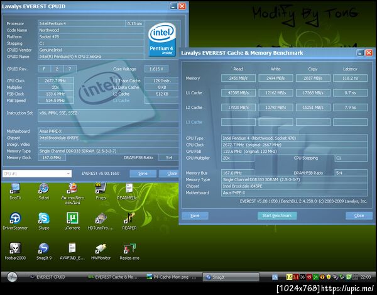
Task: Click the Motherboard field Asus P4PE-X in CPUID
Action: click(108, 131)
